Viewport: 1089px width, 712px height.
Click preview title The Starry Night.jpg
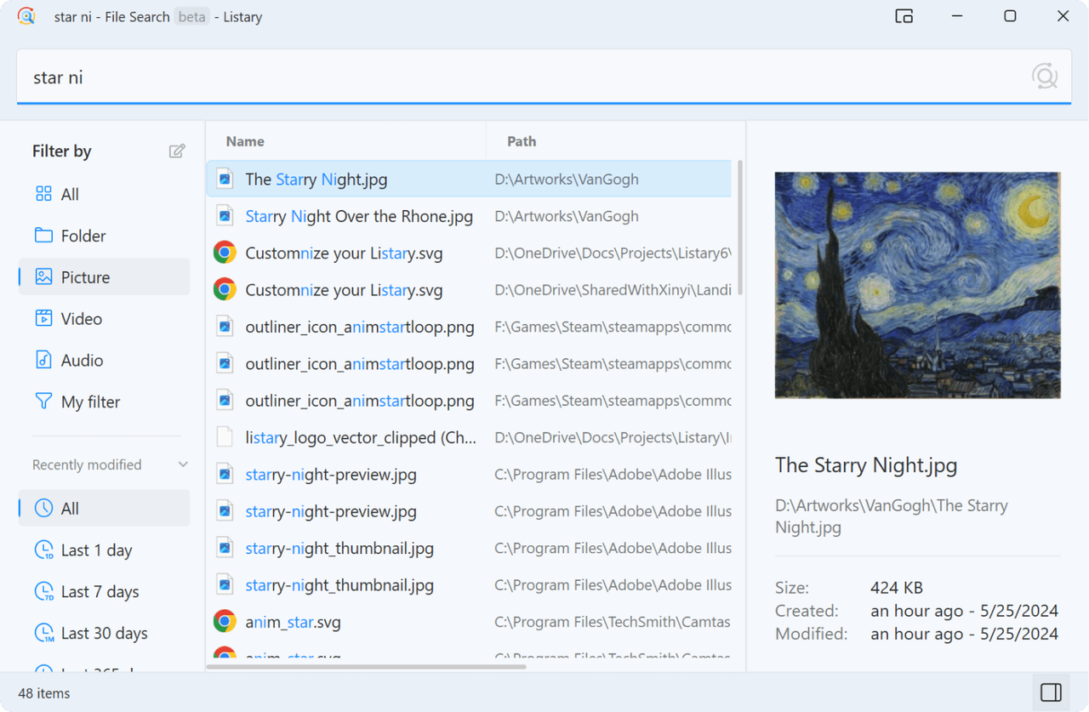[x=866, y=465]
